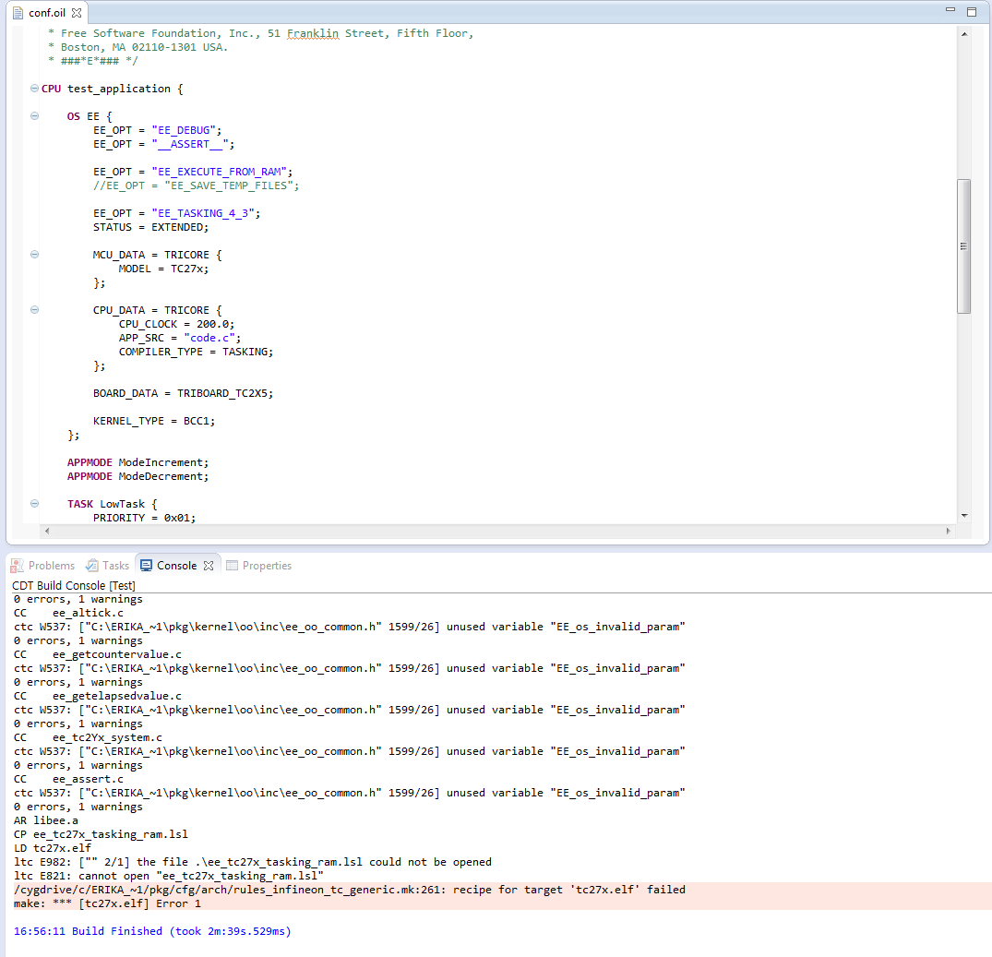This screenshot has height=957, width=992.
Task: Click CDT Build Console [Test] label
Action: coord(74,586)
